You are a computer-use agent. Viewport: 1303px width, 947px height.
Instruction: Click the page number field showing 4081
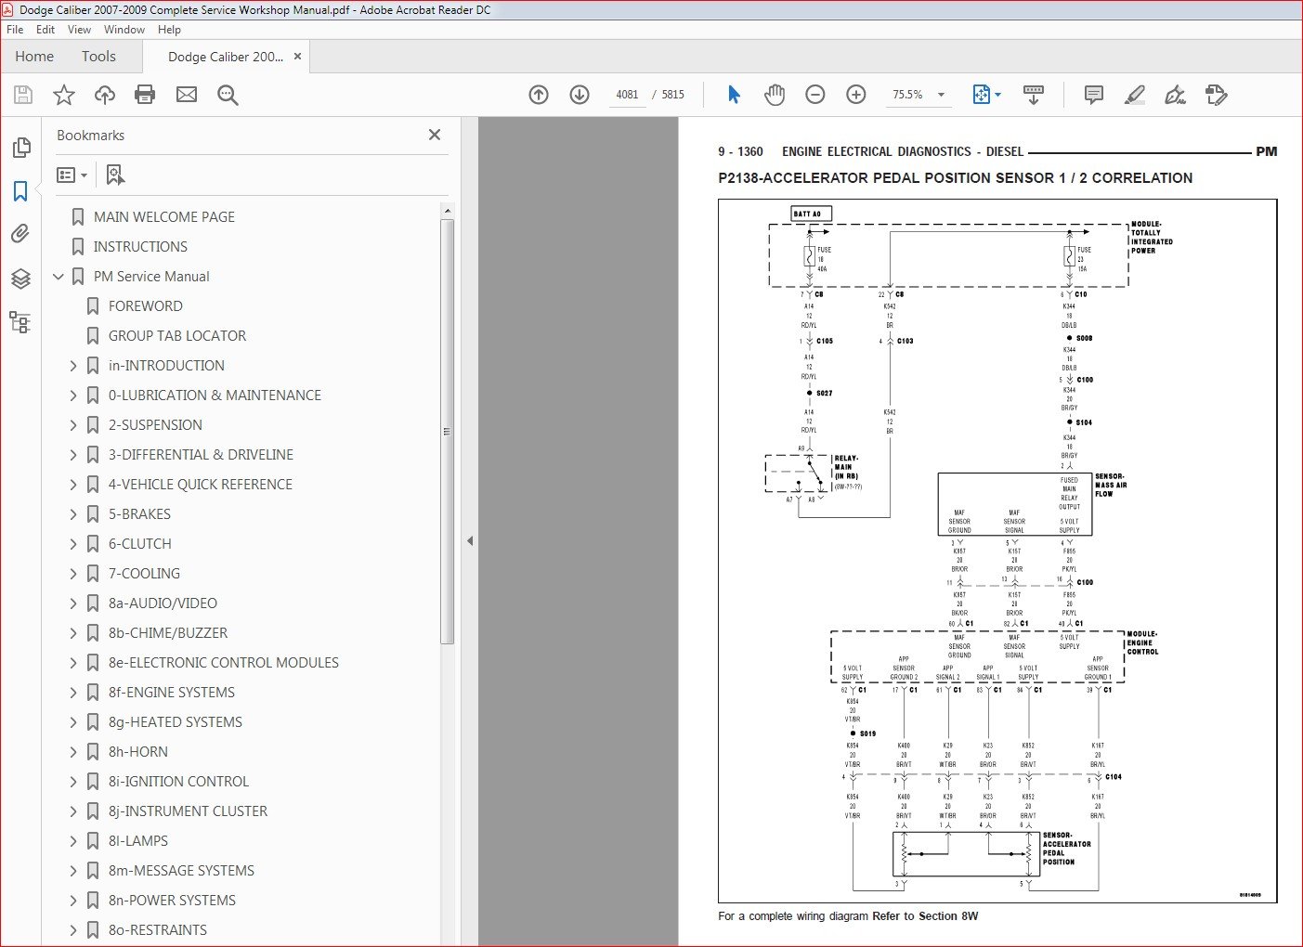click(x=627, y=95)
